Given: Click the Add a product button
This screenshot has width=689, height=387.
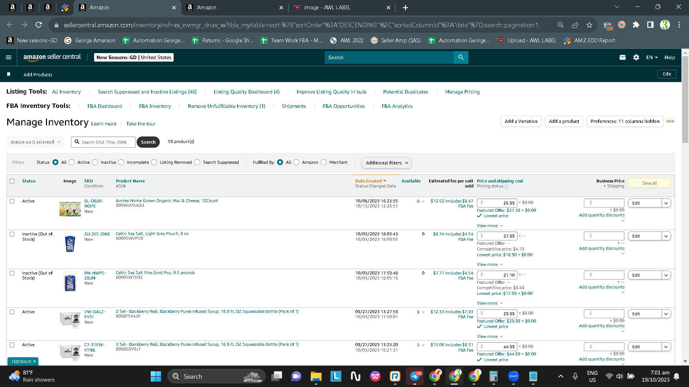Looking at the screenshot, I should (564, 121).
